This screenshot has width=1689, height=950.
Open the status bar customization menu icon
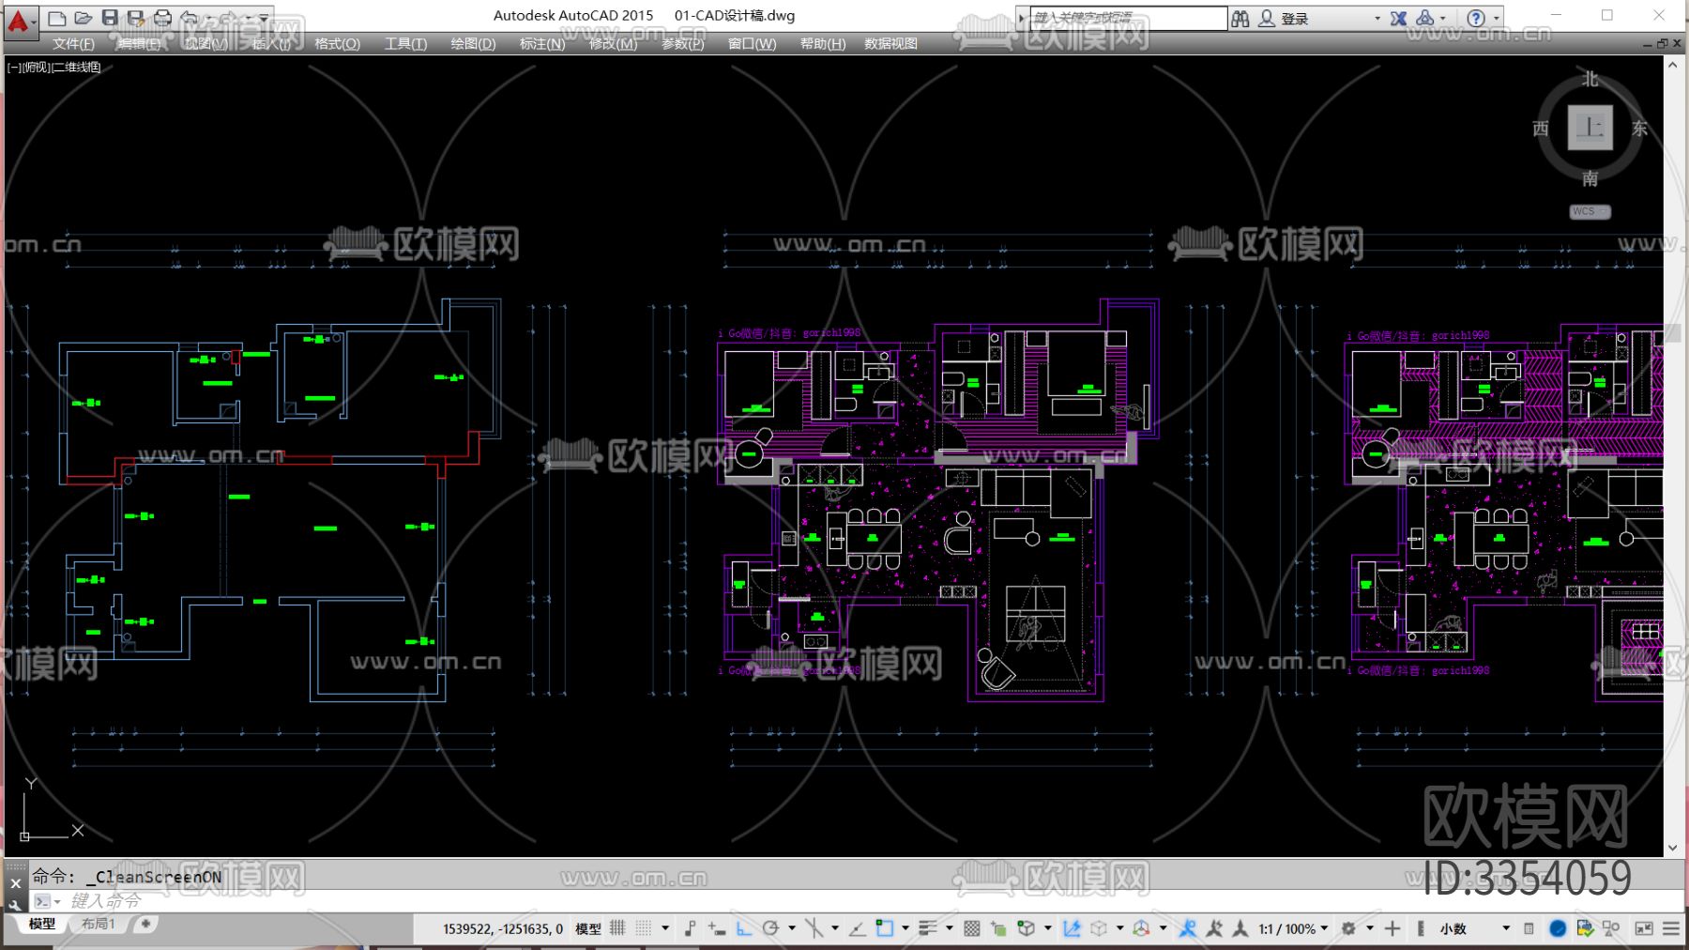(1671, 928)
